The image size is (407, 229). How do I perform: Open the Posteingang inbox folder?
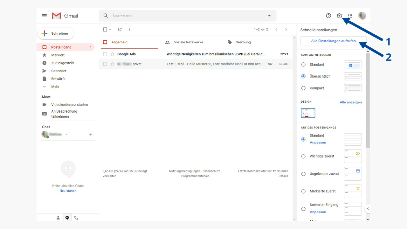click(66, 47)
